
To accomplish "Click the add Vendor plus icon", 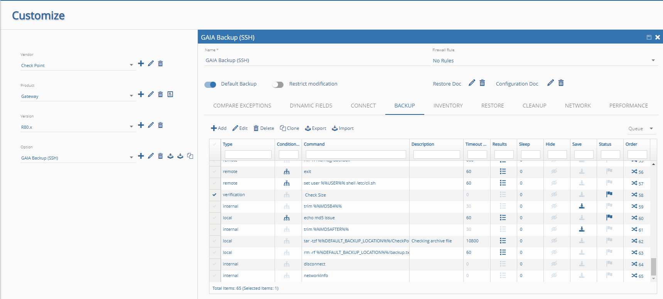I will [x=141, y=64].
